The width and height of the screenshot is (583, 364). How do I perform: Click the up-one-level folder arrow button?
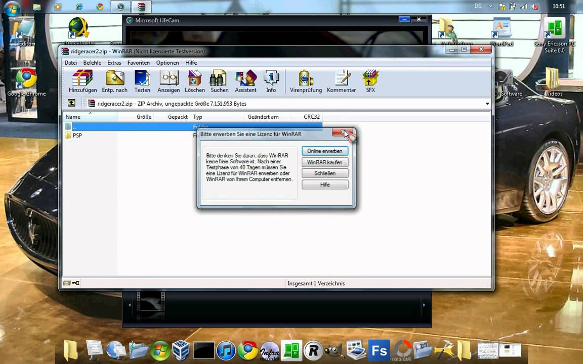(71, 103)
